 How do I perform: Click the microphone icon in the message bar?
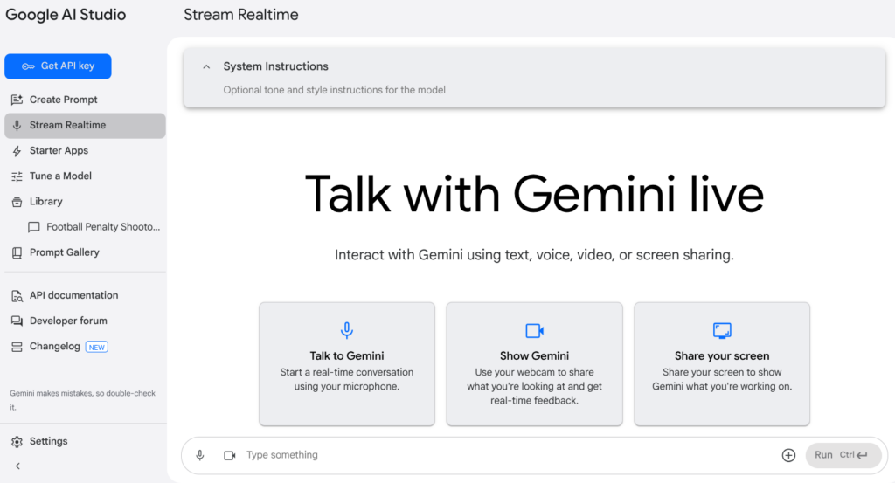point(200,455)
